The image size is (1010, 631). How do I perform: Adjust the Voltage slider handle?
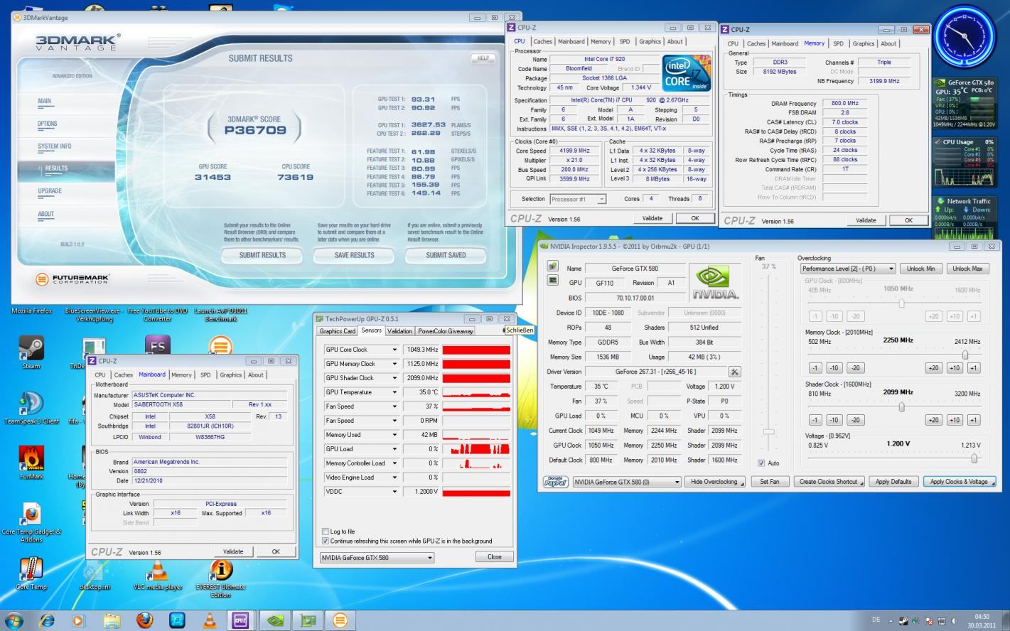974,458
